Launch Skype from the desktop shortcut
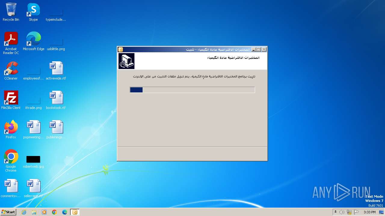Screen dimensions: 385x216 (x=33, y=12)
